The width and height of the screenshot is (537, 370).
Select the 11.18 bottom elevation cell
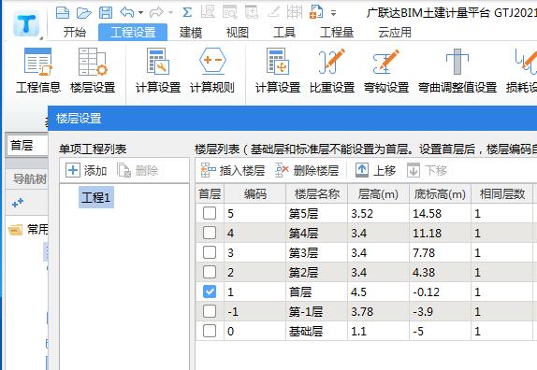click(x=440, y=234)
